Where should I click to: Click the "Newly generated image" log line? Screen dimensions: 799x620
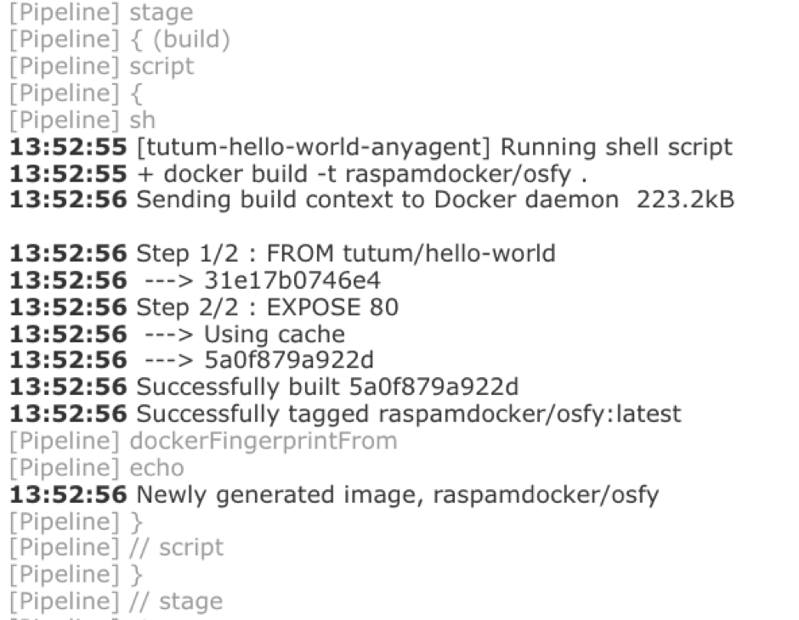click(397, 494)
